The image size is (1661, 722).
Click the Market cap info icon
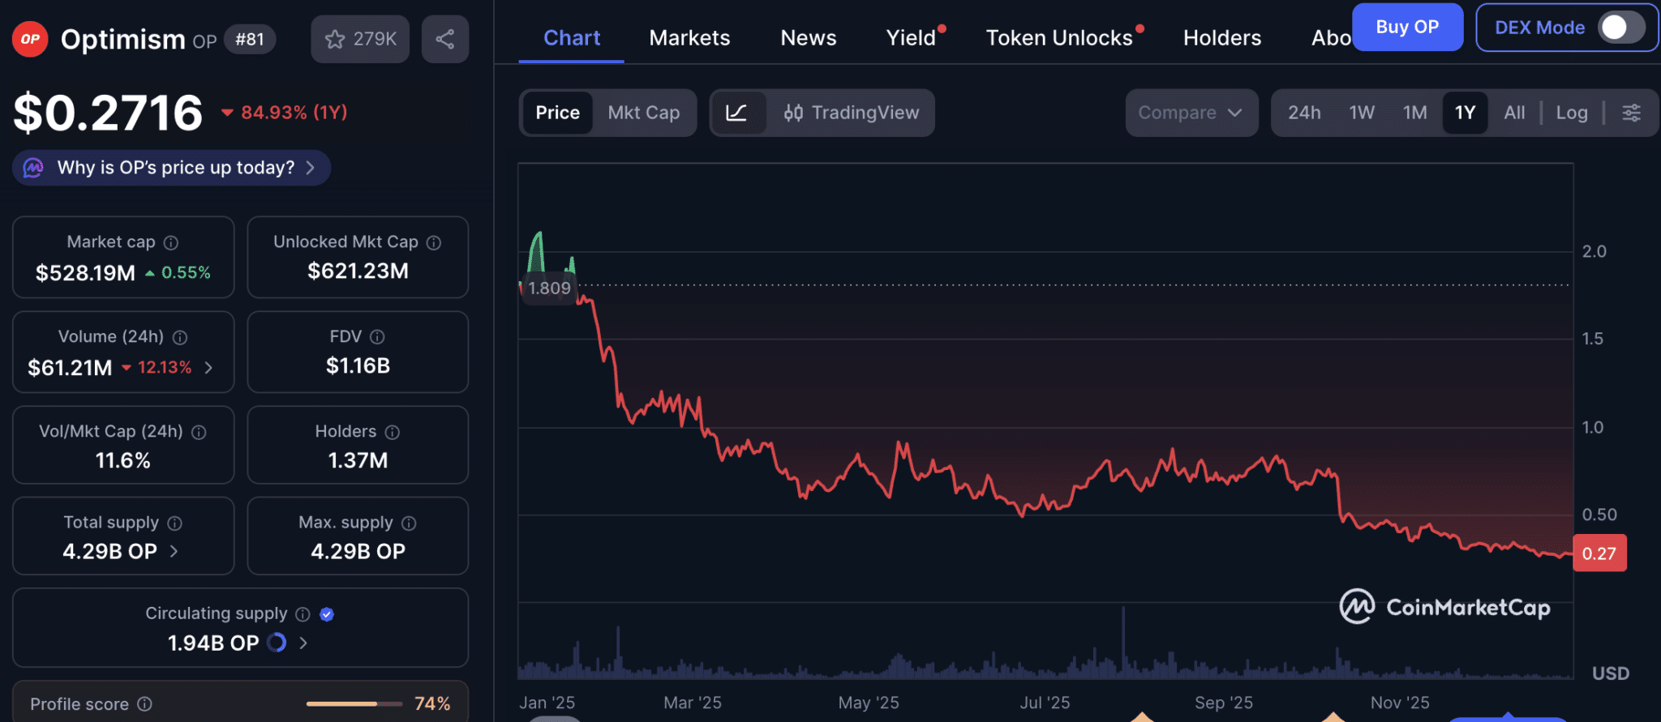click(171, 242)
